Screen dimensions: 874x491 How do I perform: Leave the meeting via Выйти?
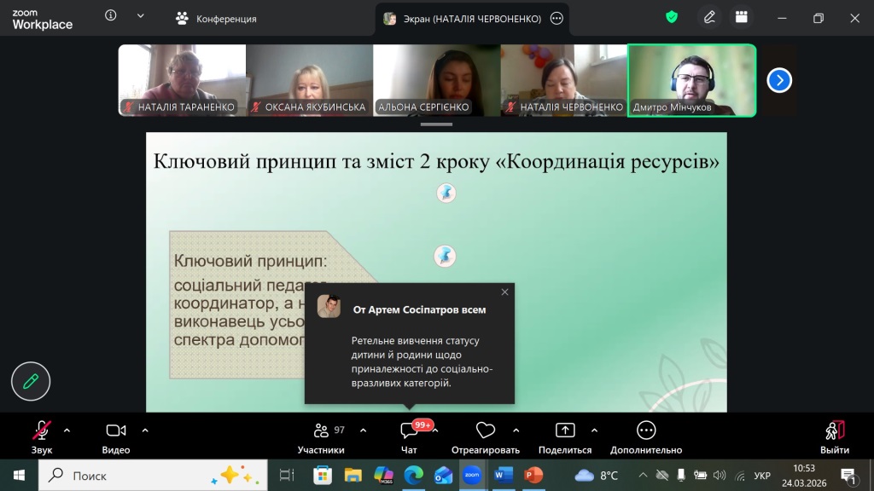(834, 431)
